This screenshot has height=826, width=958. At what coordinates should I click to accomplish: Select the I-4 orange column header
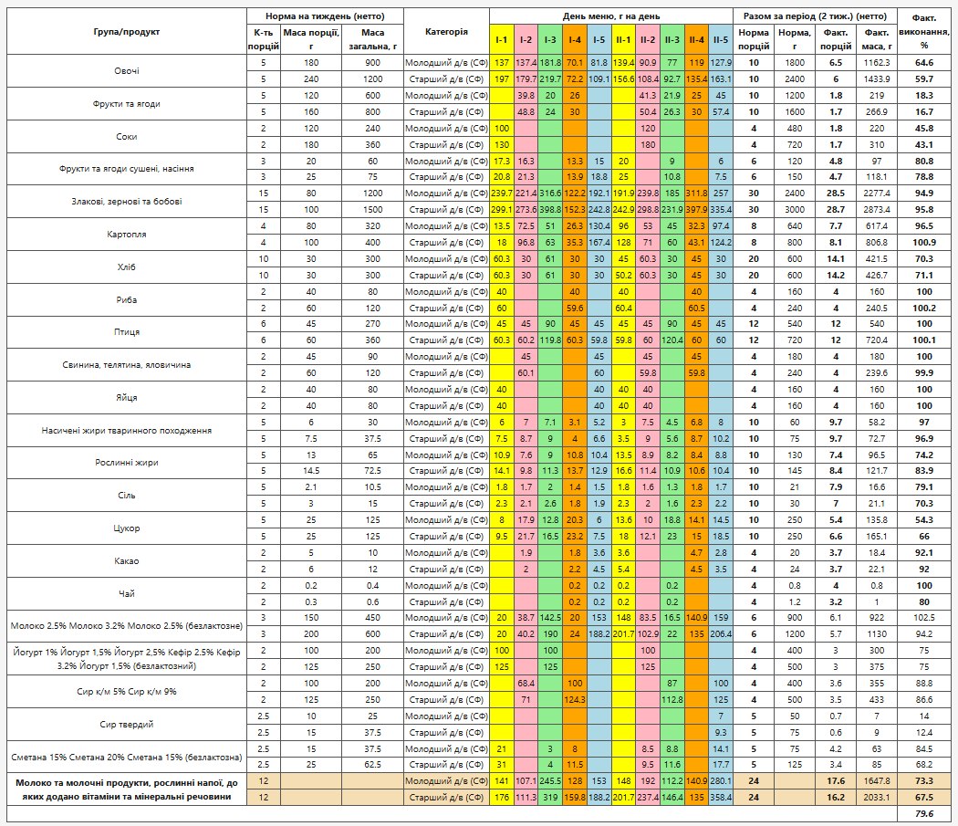point(575,40)
